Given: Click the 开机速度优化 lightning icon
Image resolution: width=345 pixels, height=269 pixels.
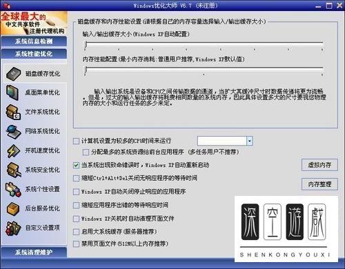Looking at the screenshot, I should coord(13,150).
